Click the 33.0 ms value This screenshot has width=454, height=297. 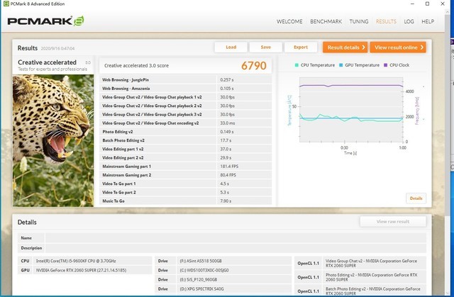point(228,123)
